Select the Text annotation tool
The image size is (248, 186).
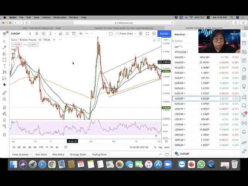(4, 66)
